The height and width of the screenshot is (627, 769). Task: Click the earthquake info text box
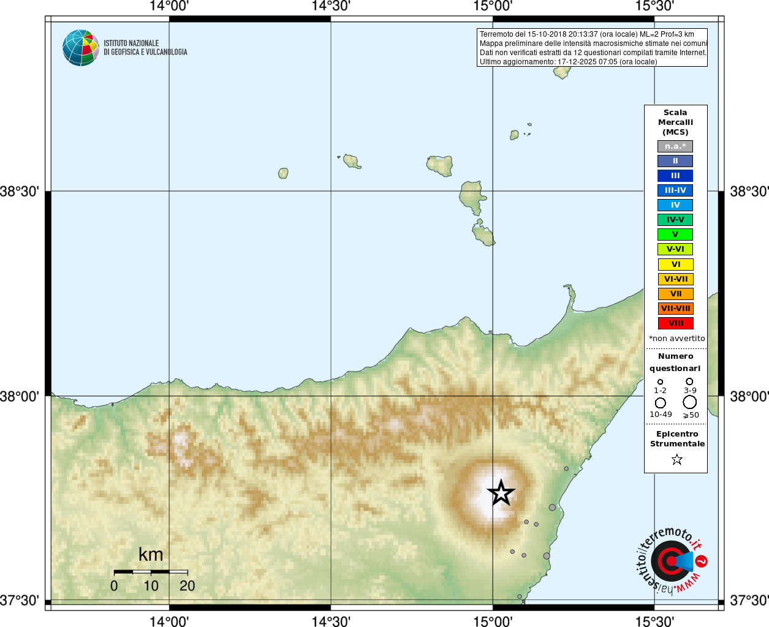592,48
